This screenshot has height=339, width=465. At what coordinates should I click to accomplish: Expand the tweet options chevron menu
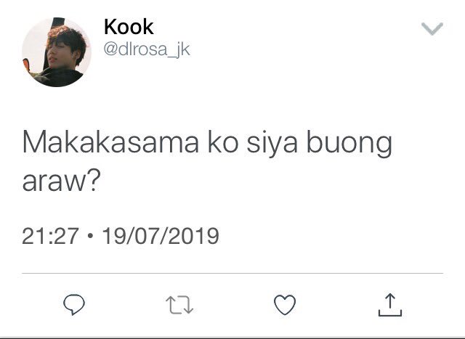pyautogui.click(x=432, y=28)
